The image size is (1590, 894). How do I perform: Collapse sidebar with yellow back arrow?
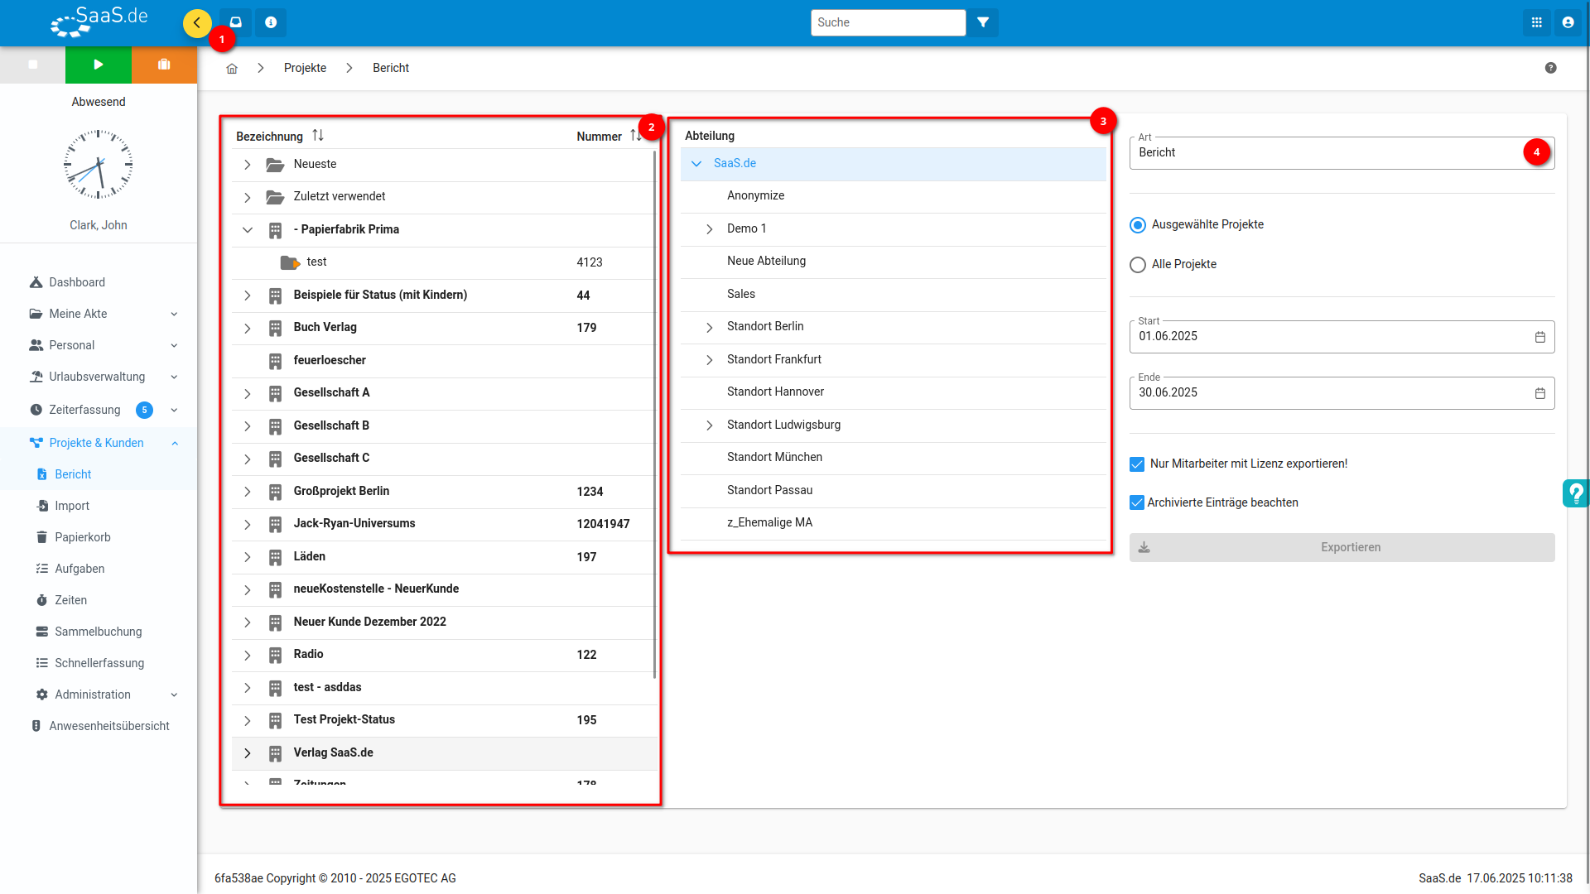point(197,22)
